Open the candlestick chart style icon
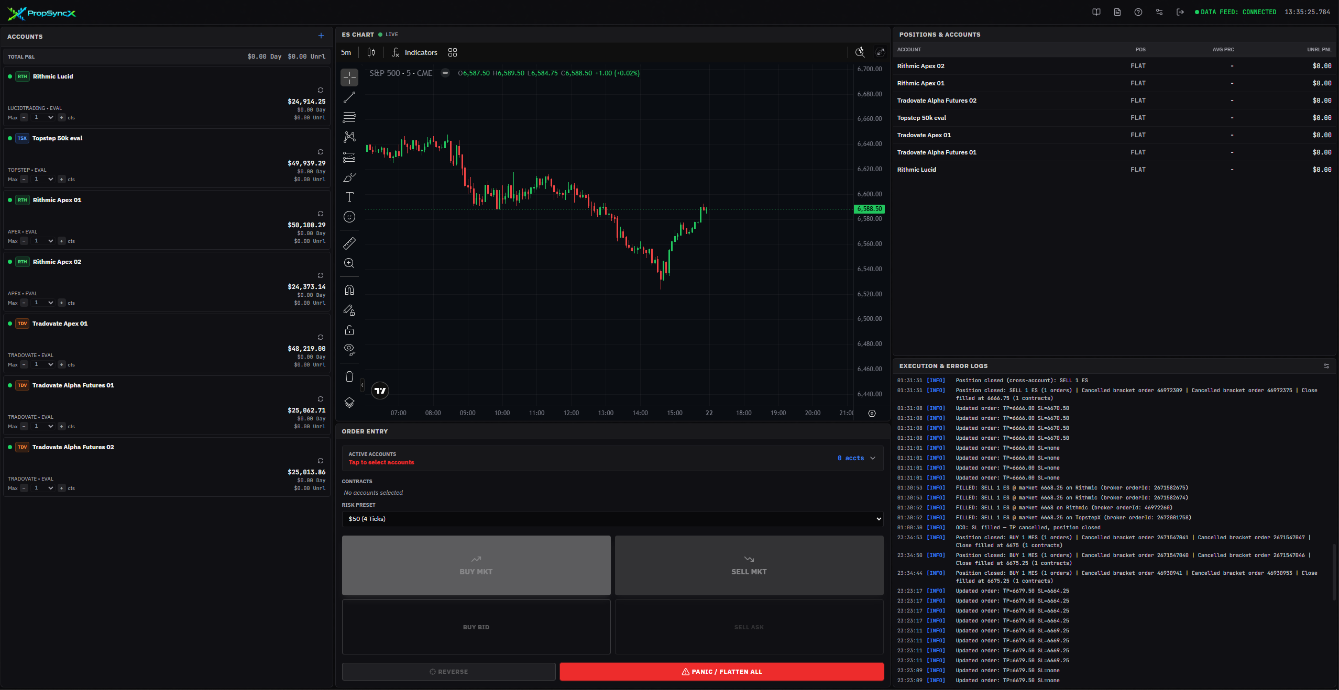The width and height of the screenshot is (1339, 690). pyautogui.click(x=371, y=52)
